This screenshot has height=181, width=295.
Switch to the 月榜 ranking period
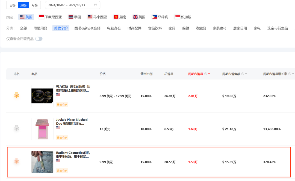coord(34,5)
